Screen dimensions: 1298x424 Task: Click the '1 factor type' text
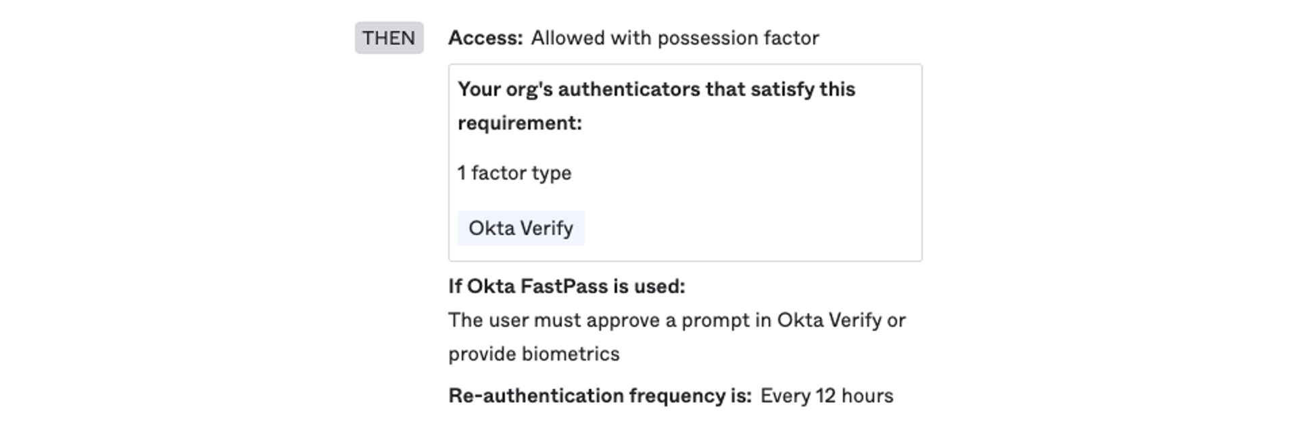(x=514, y=173)
